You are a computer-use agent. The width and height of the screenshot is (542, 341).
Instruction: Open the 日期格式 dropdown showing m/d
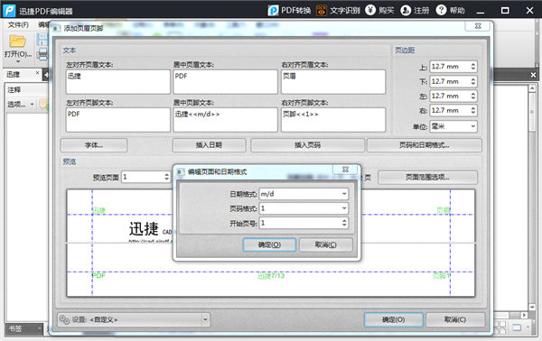coord(304,194)
